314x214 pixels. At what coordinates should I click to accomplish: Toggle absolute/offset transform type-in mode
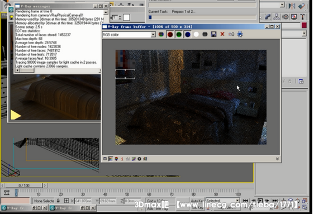click(66, 201)
